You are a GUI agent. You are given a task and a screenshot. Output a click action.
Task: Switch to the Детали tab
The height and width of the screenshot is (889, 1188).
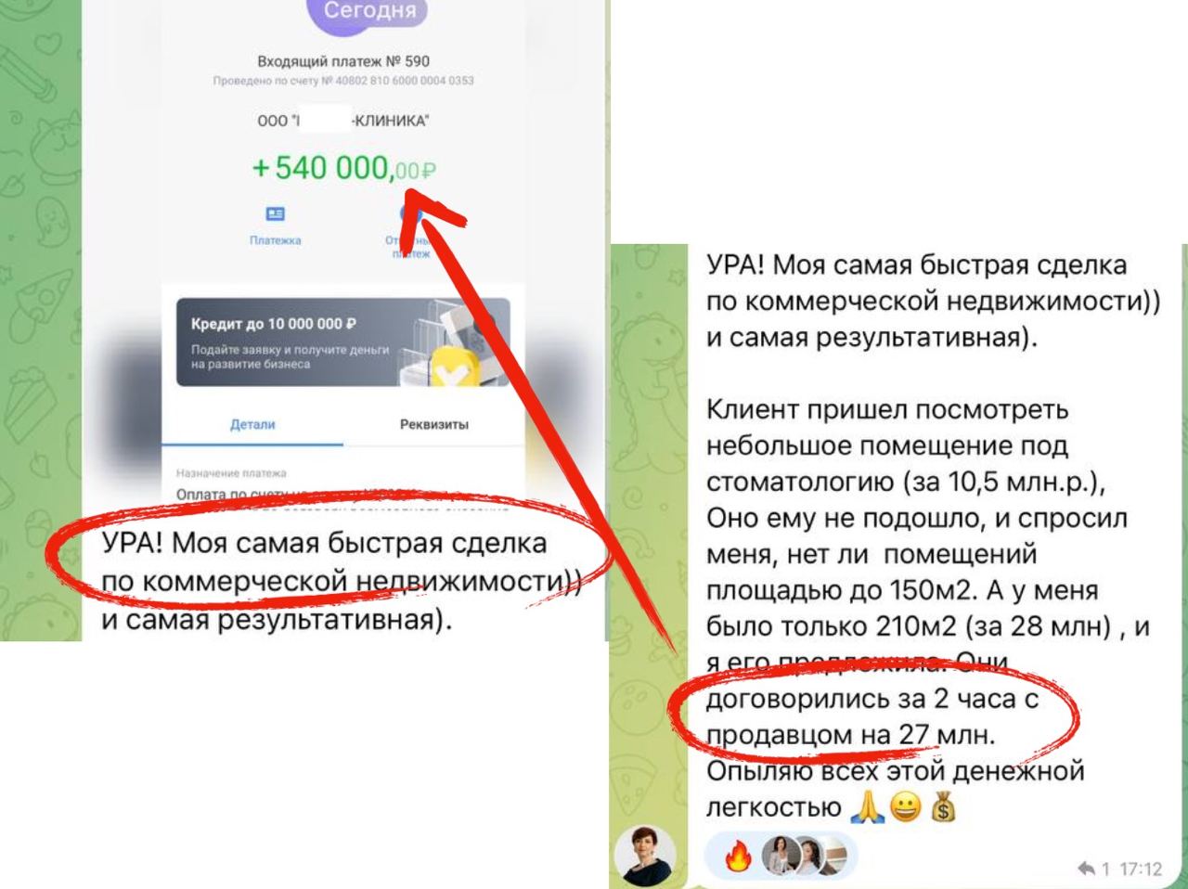[x=252, y=424]
